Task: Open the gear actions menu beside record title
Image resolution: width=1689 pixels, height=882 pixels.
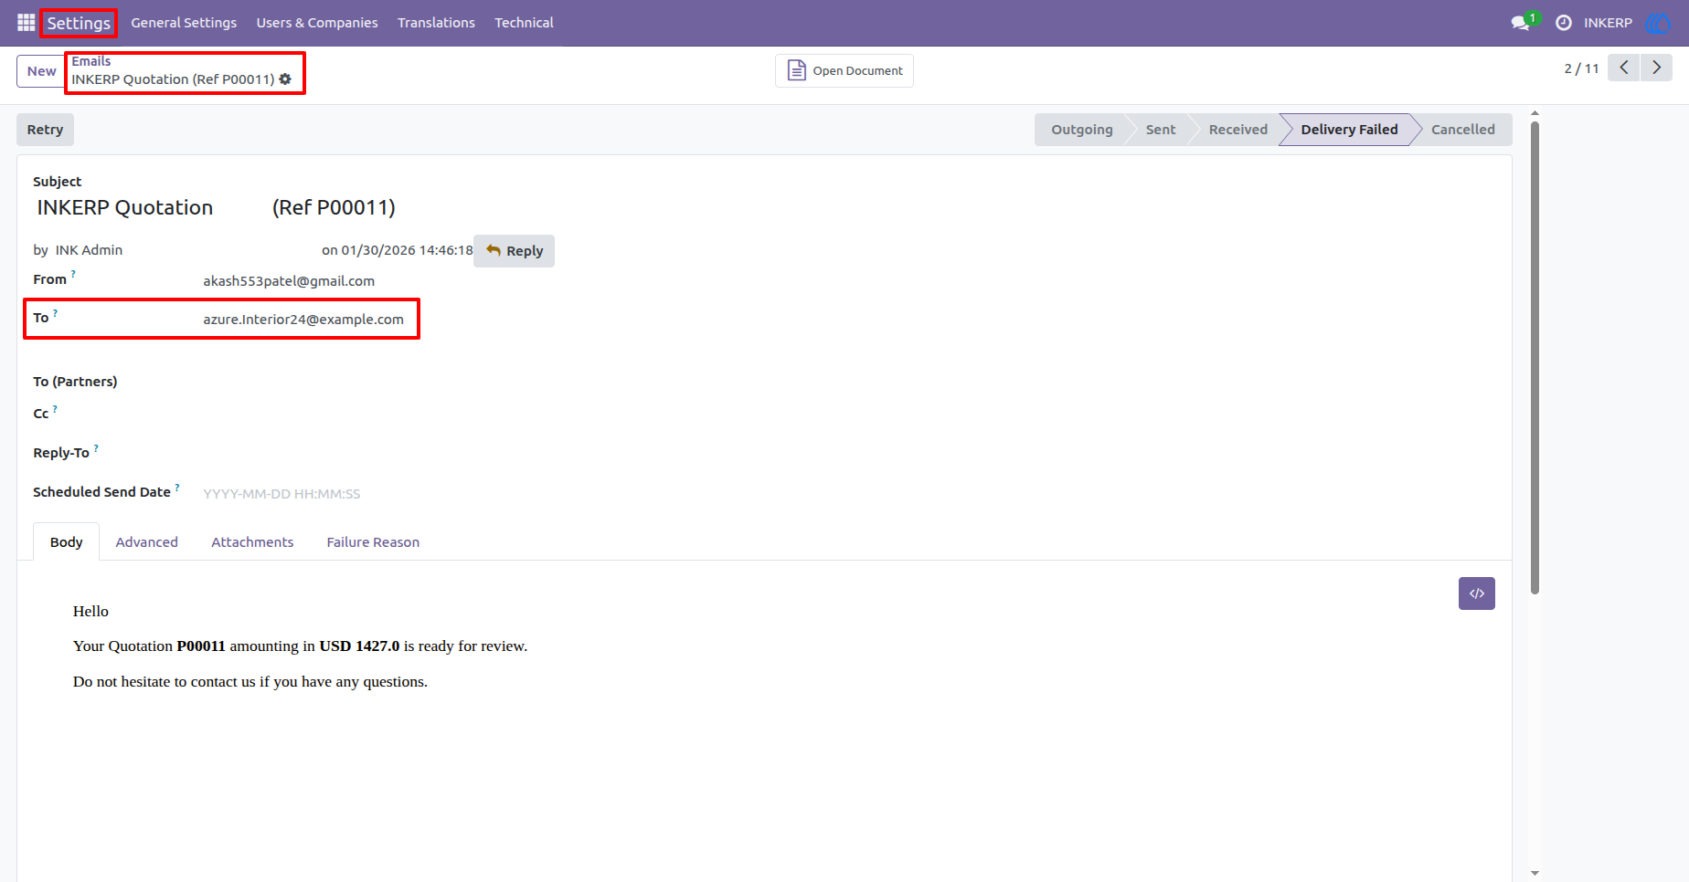Action: 285,79
